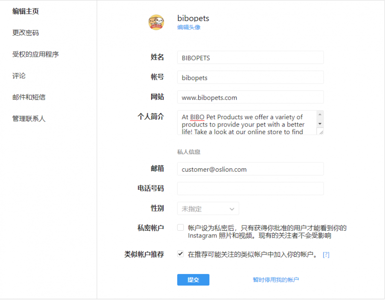The height and width of the screenshot is (300, 385).
Task: Open 邮件和短信 settings
Action: click(29, 97)
